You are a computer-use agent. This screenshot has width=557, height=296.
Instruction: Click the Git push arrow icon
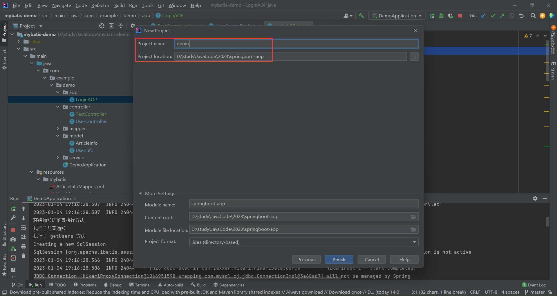click(502, 16)
